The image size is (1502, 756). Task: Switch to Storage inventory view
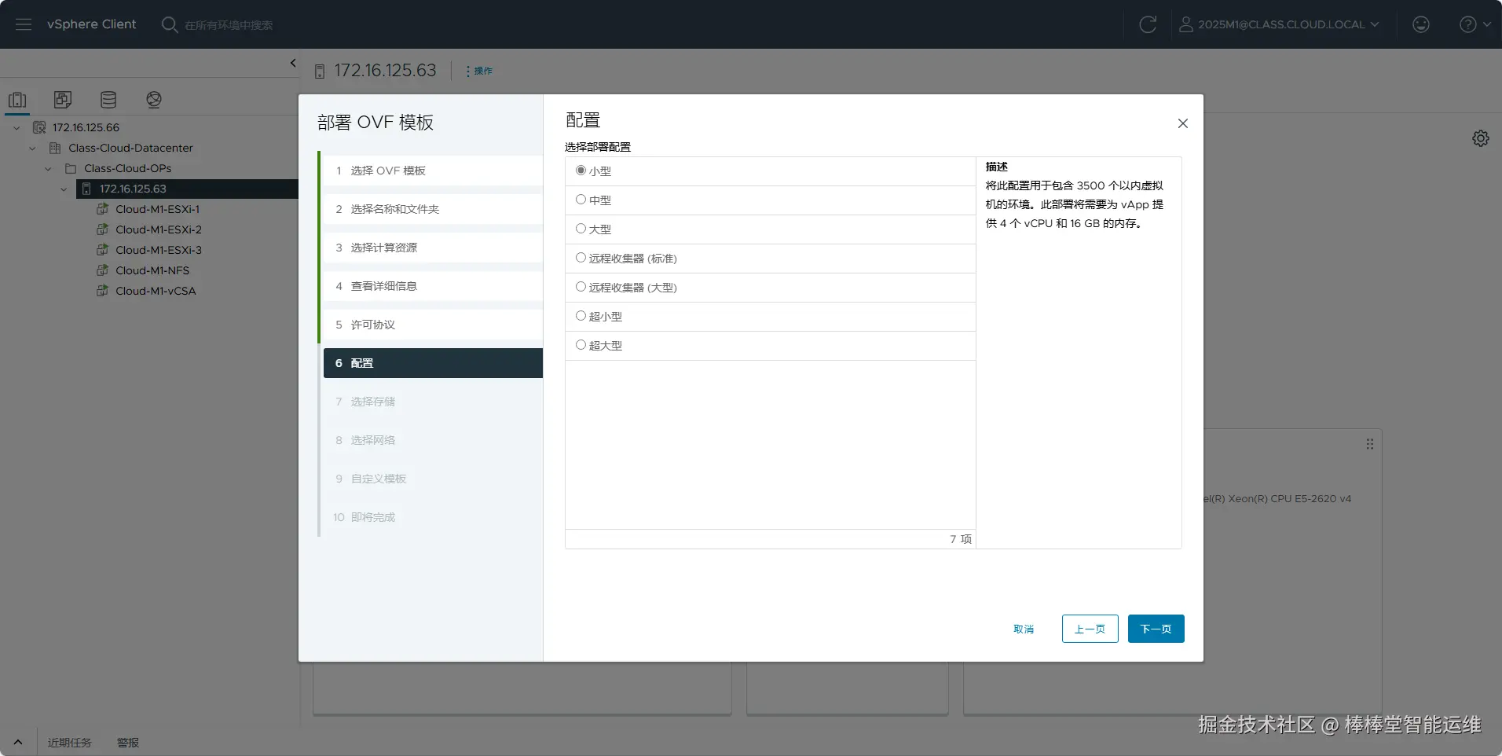pyautogui.click(x=108, y=100)
